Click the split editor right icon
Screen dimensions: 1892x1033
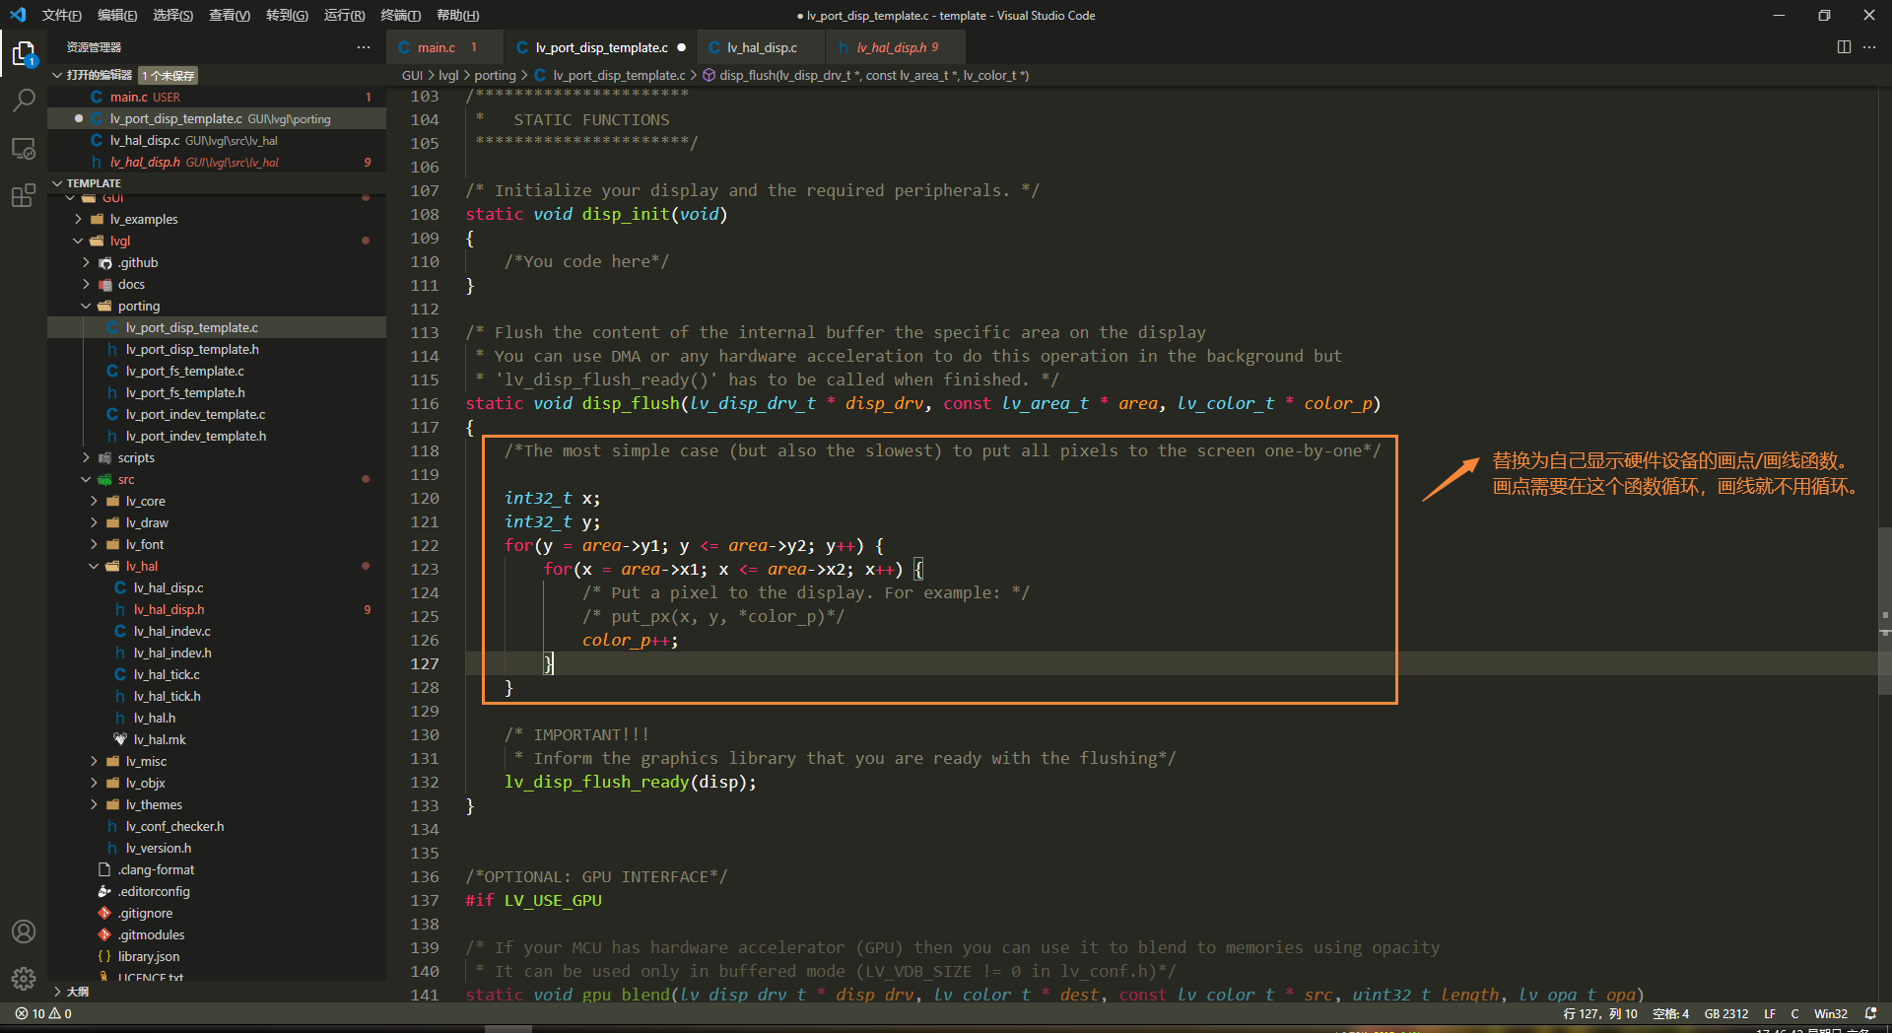[x=1844, y=47]
